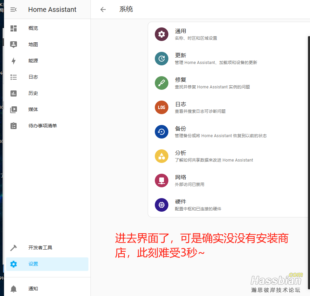Click description 外部访问已禁用
The height and width of the screenshot is (296, 310).
point(189,184)
